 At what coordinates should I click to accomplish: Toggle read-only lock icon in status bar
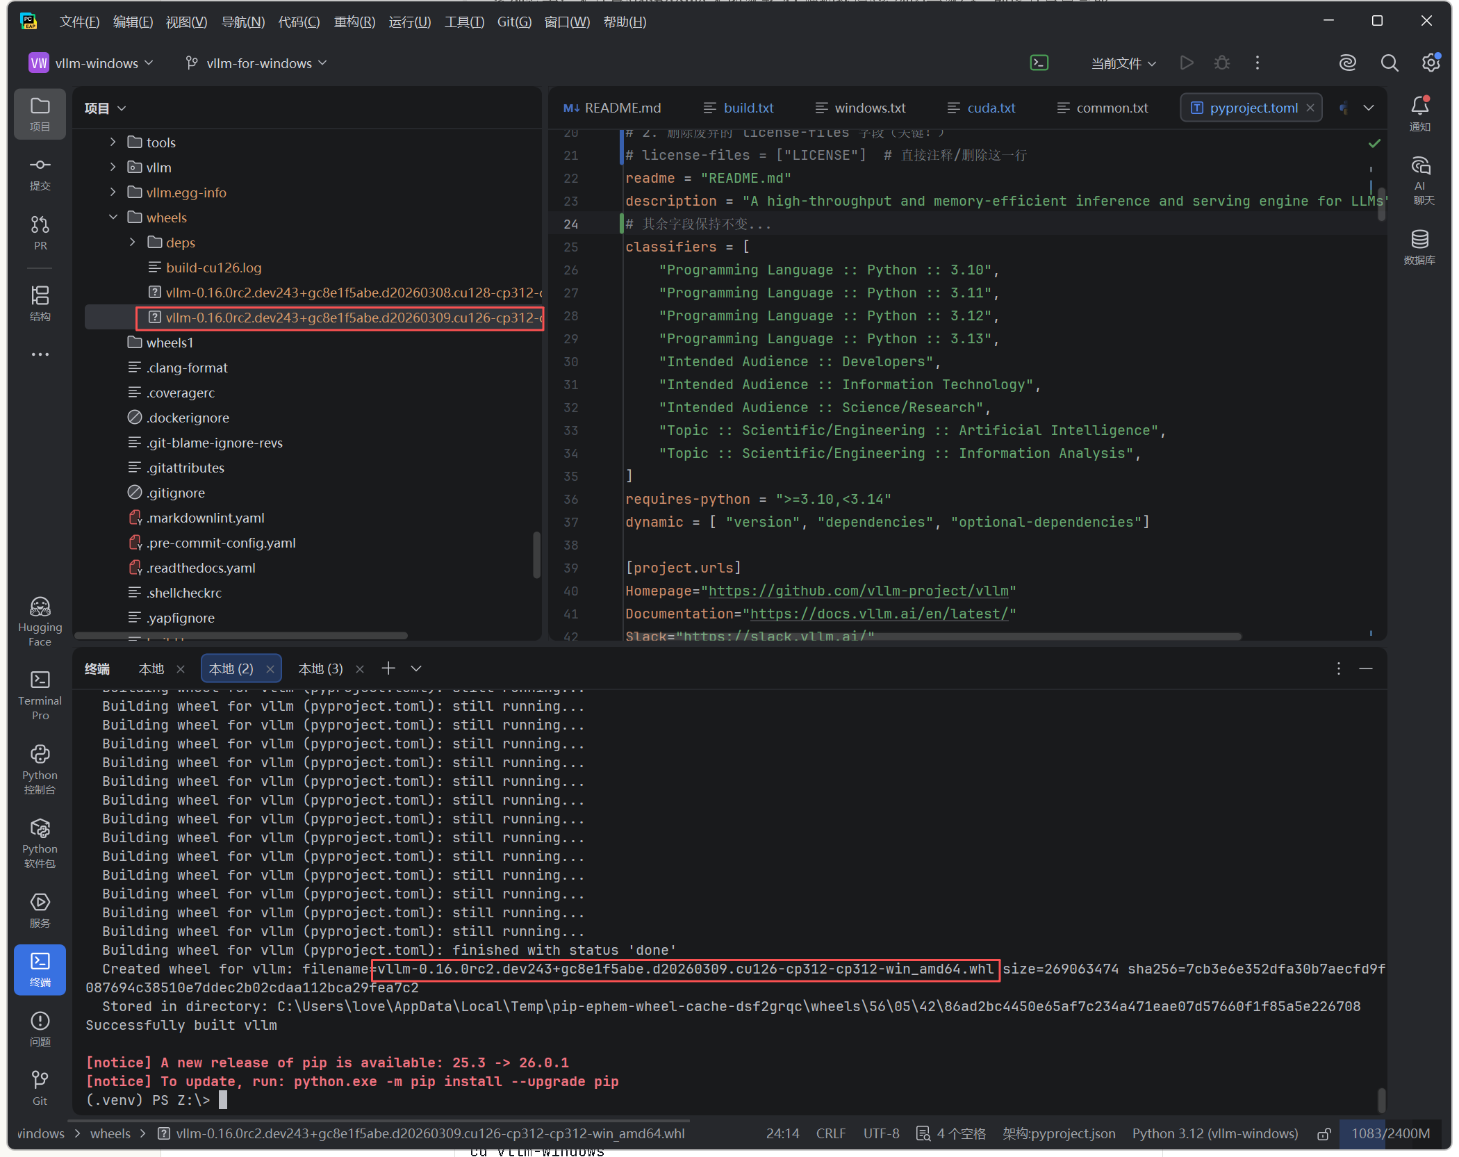click(x=1324, y=1134)
